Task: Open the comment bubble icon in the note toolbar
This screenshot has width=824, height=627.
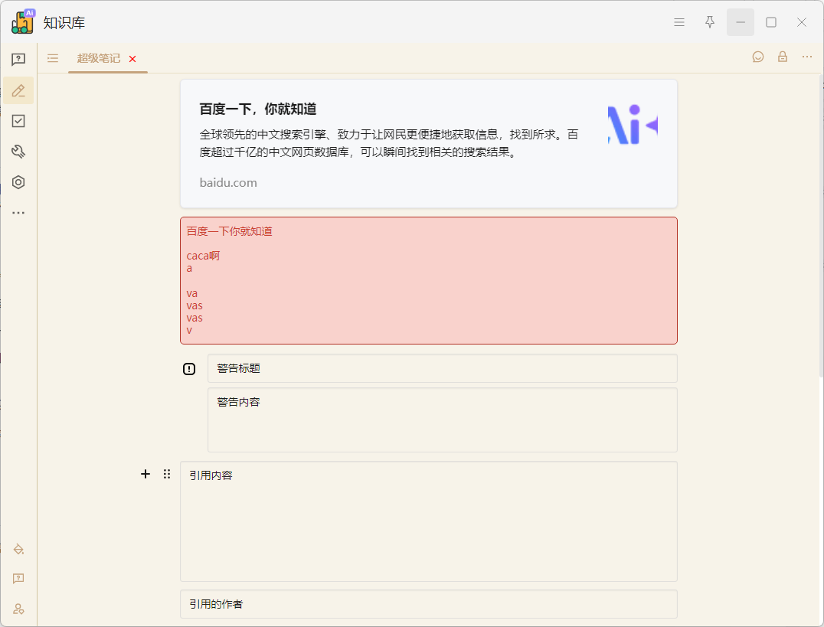Action: point(758,57)
